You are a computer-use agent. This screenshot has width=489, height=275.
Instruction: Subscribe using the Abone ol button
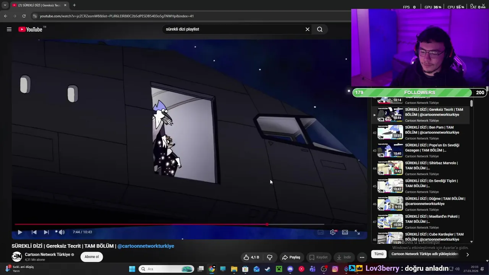(x=92, y=257)
